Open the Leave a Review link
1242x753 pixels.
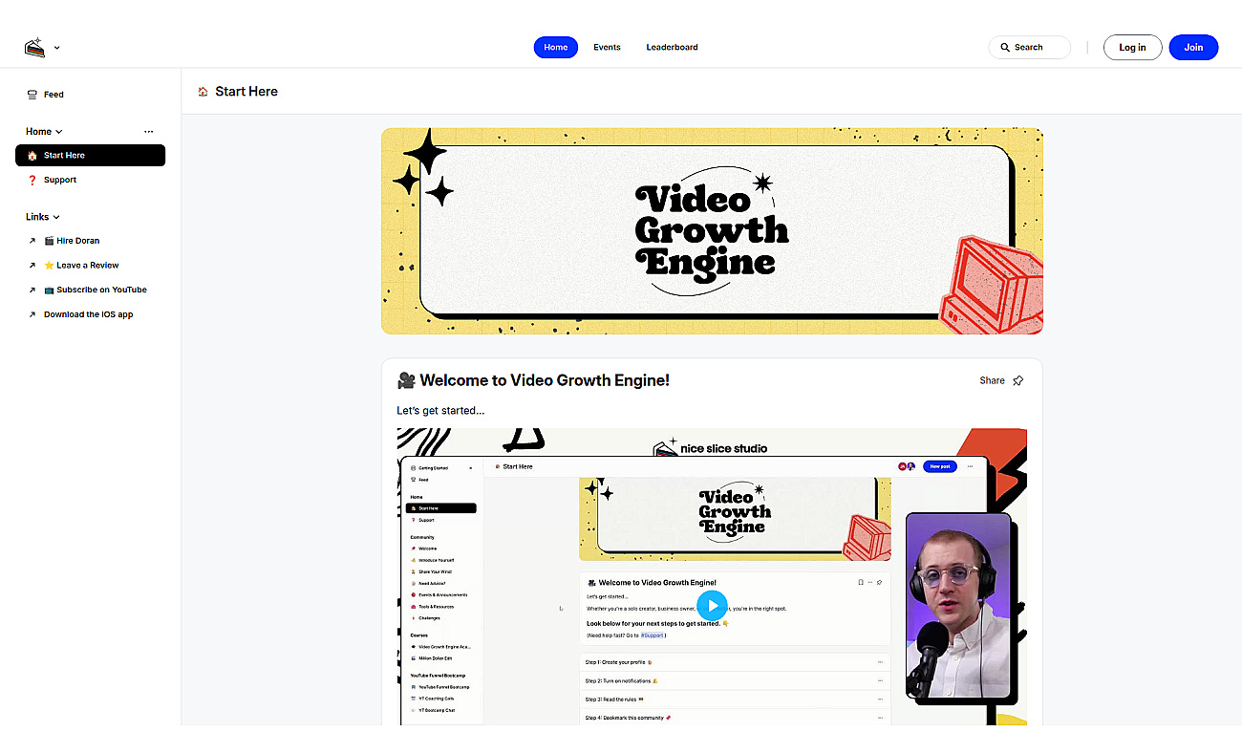click(x=81, y=266)
